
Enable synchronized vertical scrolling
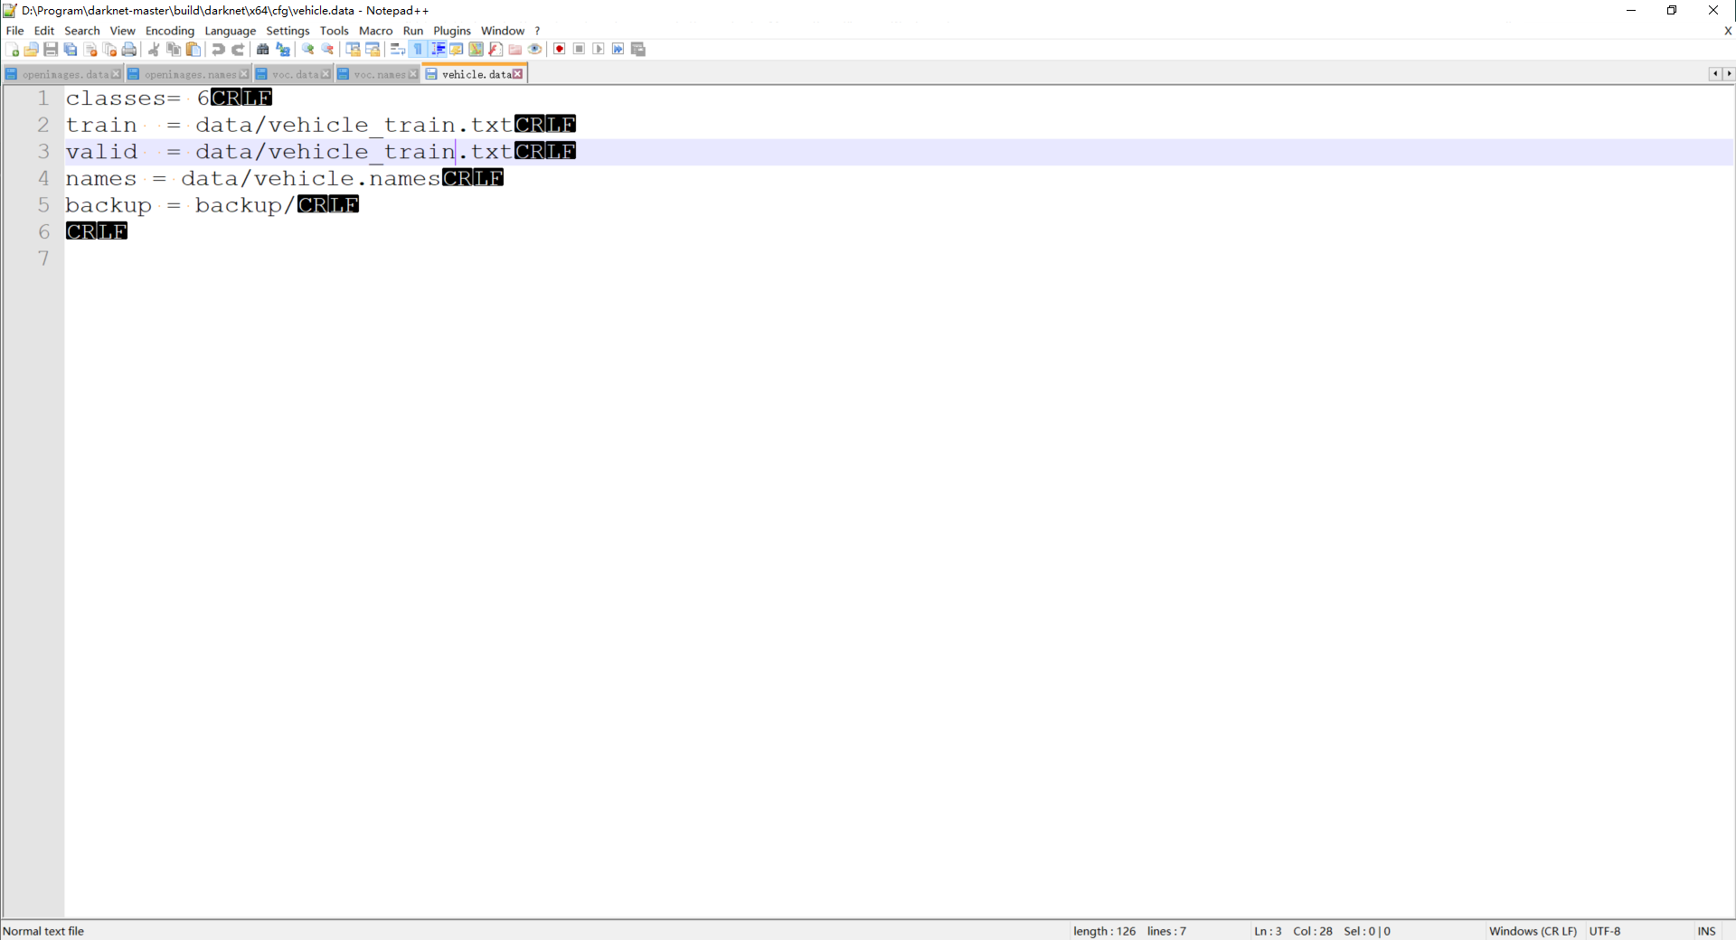click(353, 50)
